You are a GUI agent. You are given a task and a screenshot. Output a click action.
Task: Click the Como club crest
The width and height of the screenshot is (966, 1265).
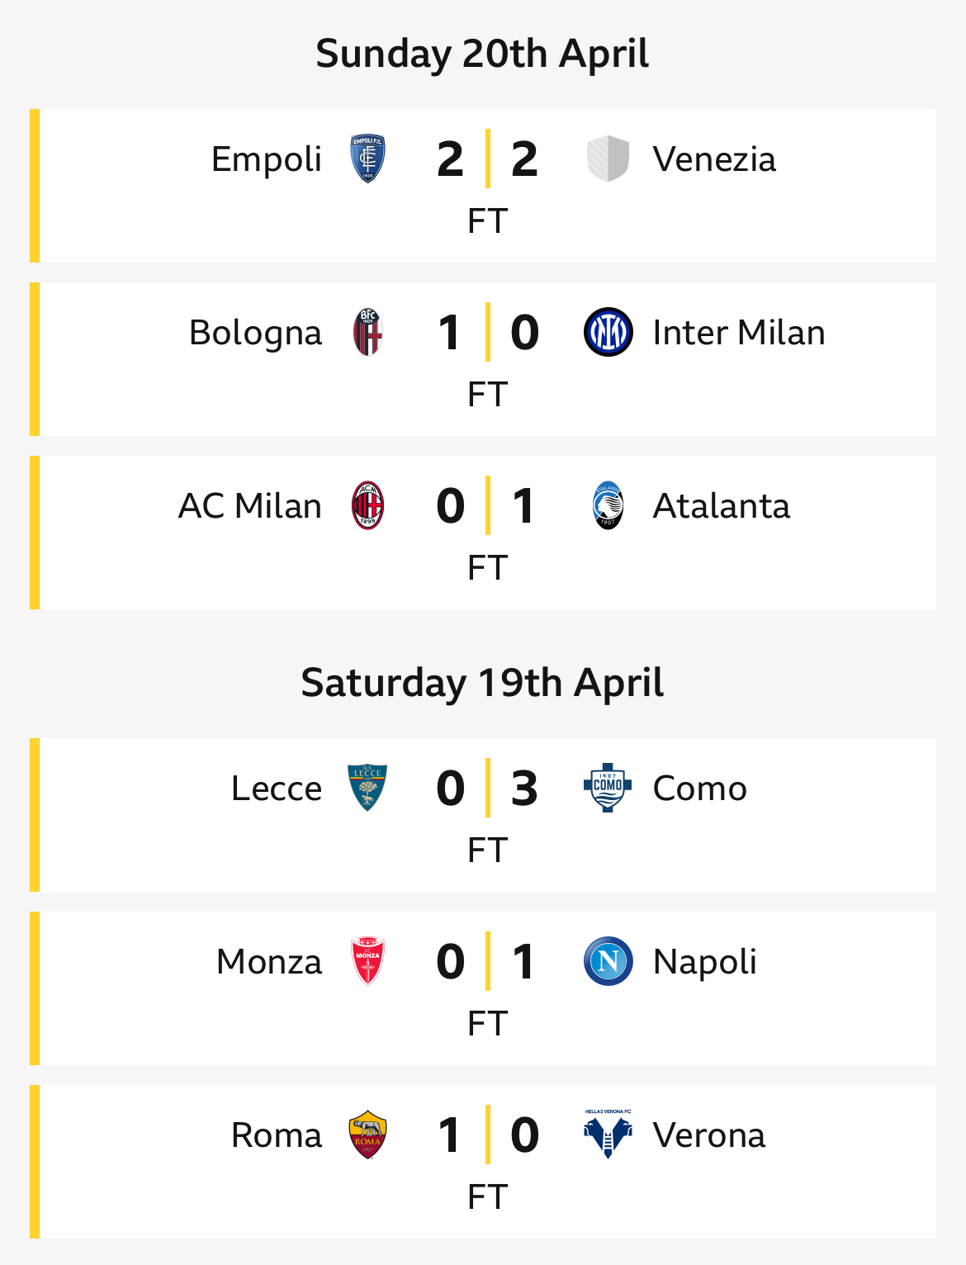608,788
